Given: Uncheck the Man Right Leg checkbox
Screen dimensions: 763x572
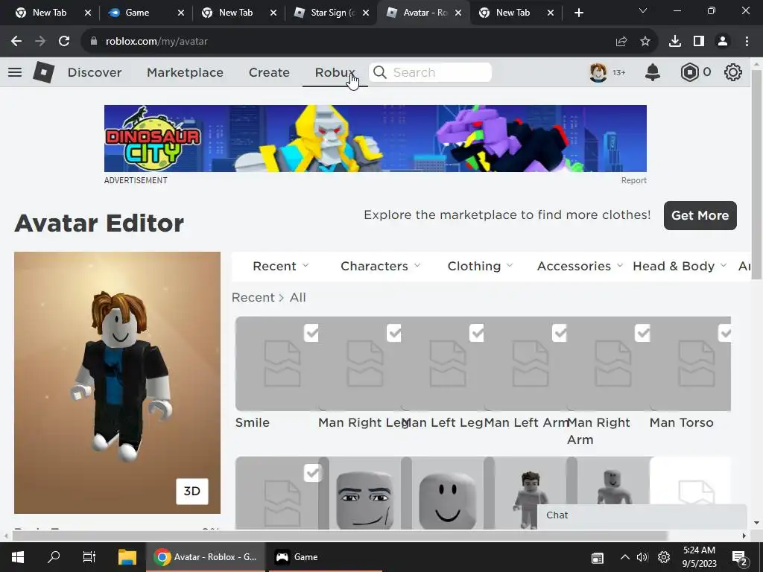Looking at the screenshot, I should point(394,333).
